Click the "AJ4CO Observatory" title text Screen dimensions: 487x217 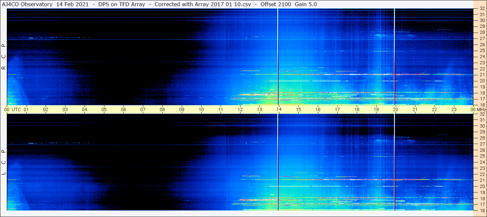point(27,4)
